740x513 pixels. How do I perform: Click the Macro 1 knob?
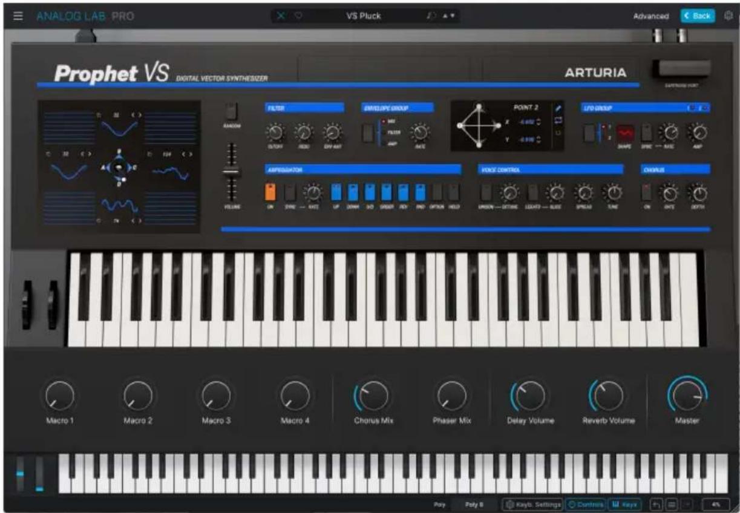(x=60, y=396)
